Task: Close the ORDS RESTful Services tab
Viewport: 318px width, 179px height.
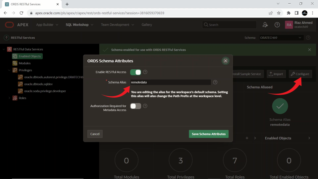Action: [58, 4]
